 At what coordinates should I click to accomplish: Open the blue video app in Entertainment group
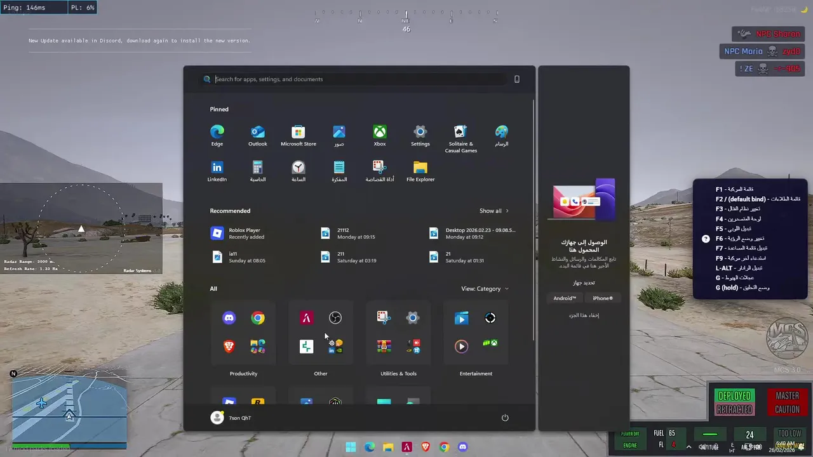coord(461,318)
